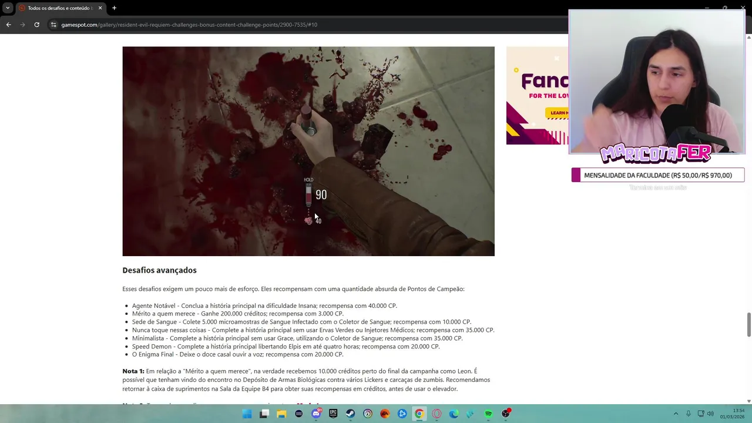The image size is (752, 423).
Task: Open Opera GX from the taskbar
Action: (437, 414)
